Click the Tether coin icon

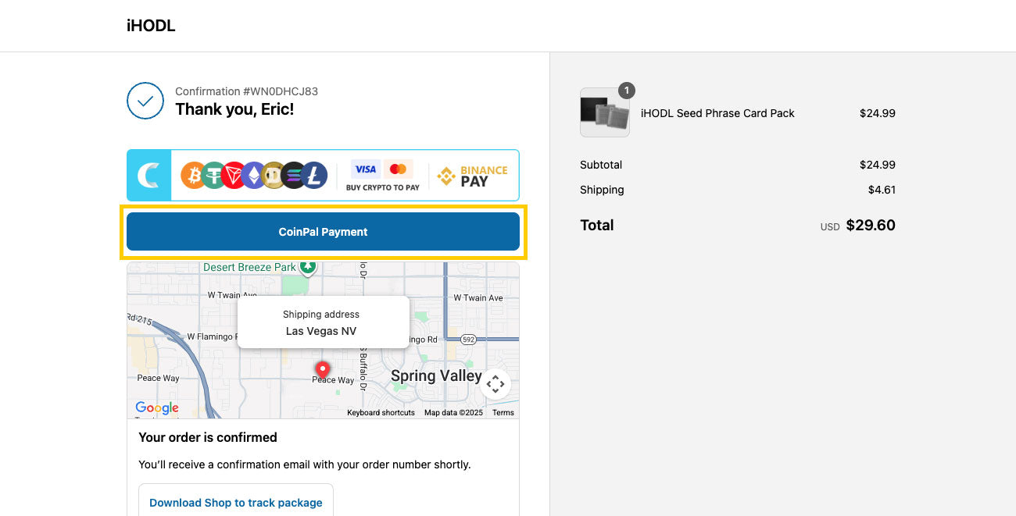coord(214,175)
